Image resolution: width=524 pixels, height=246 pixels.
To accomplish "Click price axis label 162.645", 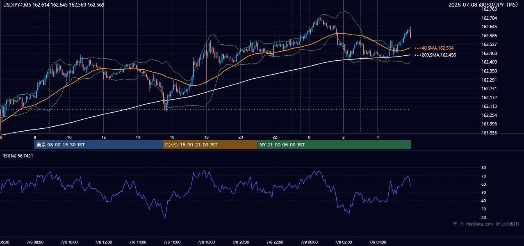I will point(489,27).
